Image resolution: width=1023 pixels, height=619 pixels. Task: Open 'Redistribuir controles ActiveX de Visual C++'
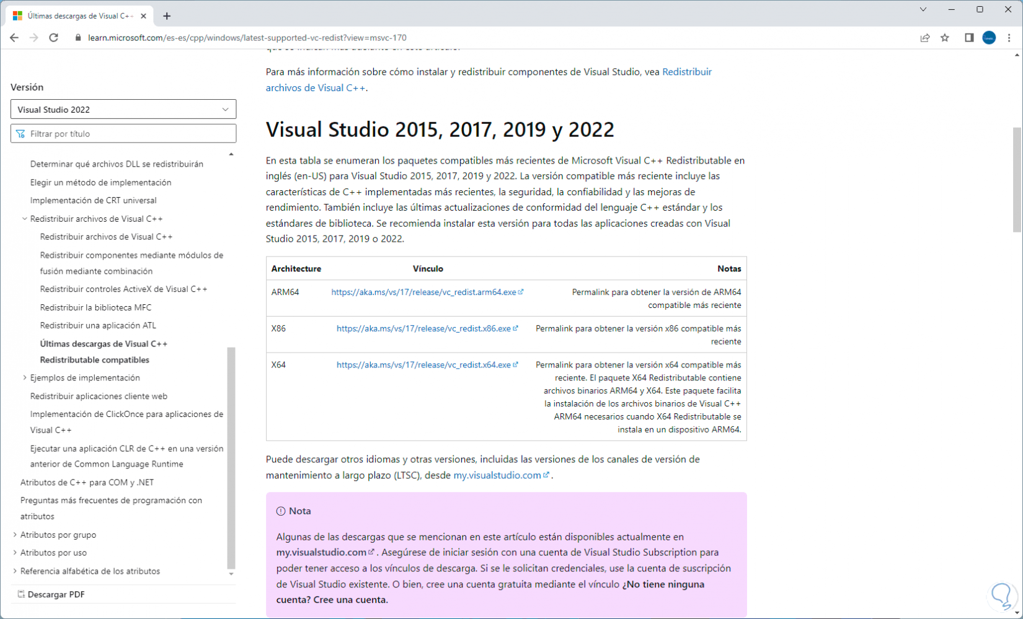pyautogui.click(x=123, y=289)
